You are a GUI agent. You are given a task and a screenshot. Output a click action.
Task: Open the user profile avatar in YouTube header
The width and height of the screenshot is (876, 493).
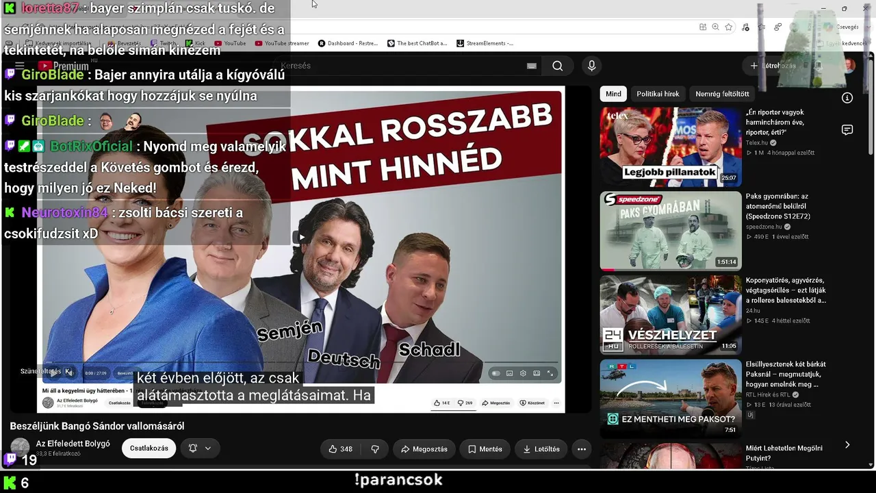849,66
